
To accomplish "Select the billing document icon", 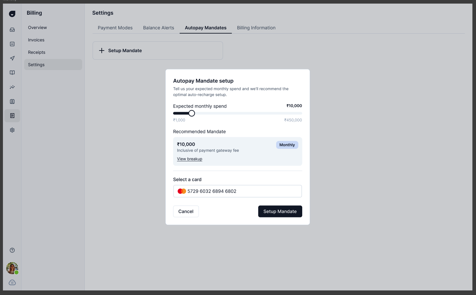I will coord(12,116).
